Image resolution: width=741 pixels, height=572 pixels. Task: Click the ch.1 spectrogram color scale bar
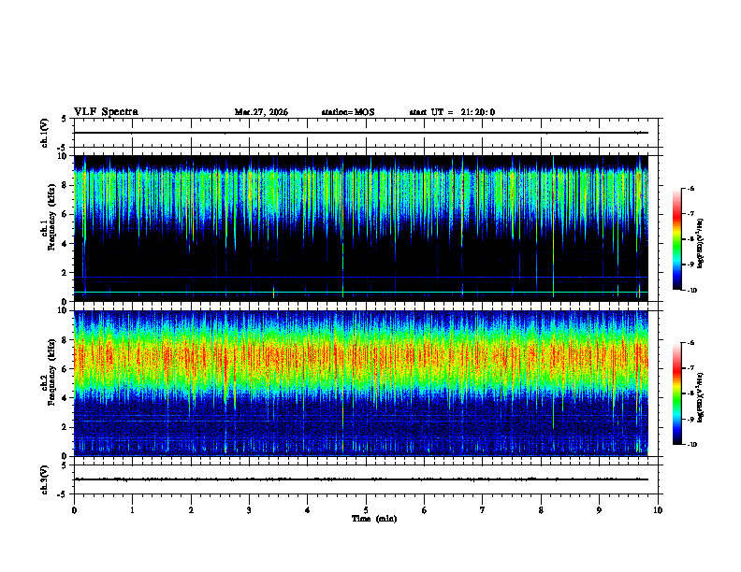coord(677,239)
